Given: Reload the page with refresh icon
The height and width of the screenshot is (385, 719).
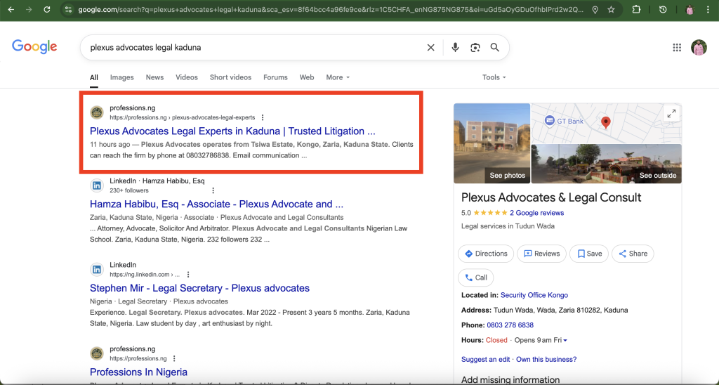Looking at the screenshot, I should [47, 10].
